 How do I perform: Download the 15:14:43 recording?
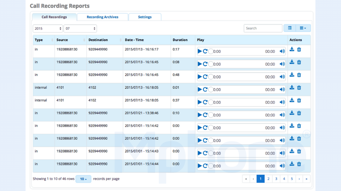tap(292, 151)
